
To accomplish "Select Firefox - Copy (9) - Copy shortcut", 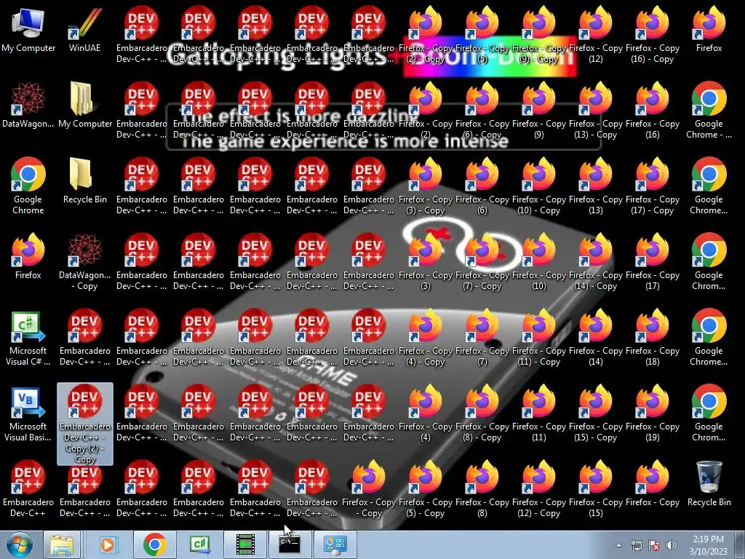I will point(539,35).
